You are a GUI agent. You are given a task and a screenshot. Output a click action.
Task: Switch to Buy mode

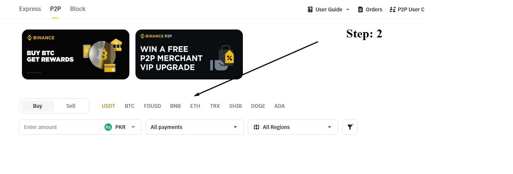[37, 106]
